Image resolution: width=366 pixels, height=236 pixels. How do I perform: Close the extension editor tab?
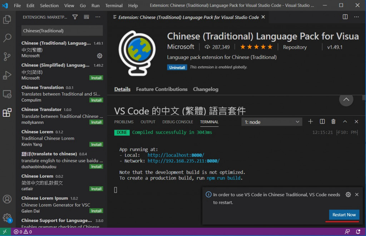[263, 17]
